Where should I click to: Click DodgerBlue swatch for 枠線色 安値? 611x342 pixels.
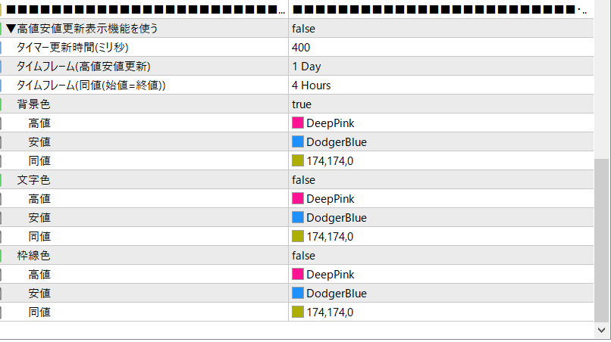(x=298, y=294)
